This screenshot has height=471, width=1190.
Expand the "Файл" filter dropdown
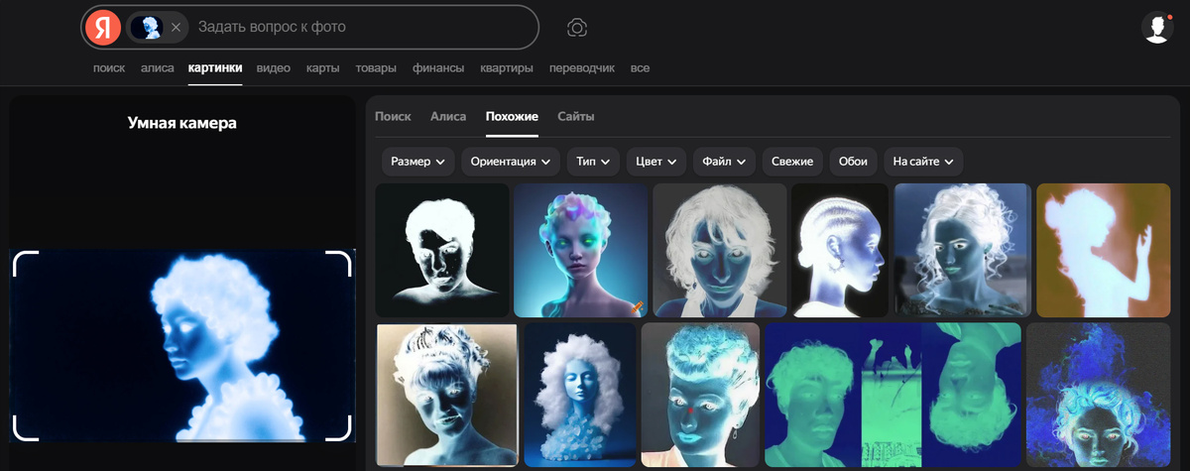[724, 162]
